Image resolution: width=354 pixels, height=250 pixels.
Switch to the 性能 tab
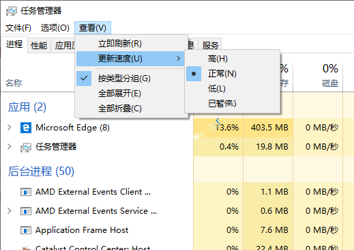tap(39, 45)
